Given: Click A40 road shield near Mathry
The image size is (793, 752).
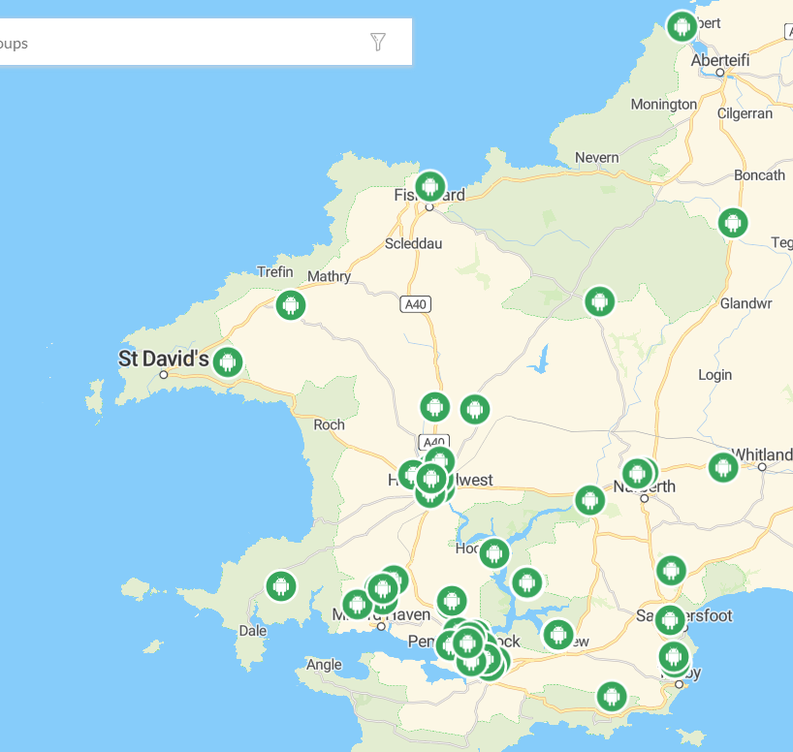Looking at the screenshot, I should 416,304.
